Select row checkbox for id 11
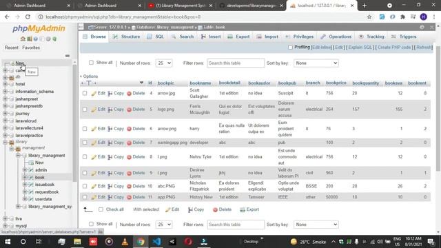 pos(85,197)
